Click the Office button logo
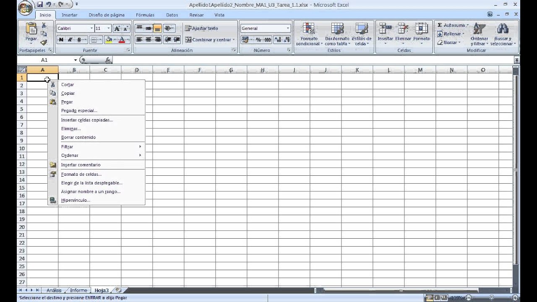The image size is (537, 302). click(x=26, y=8)
